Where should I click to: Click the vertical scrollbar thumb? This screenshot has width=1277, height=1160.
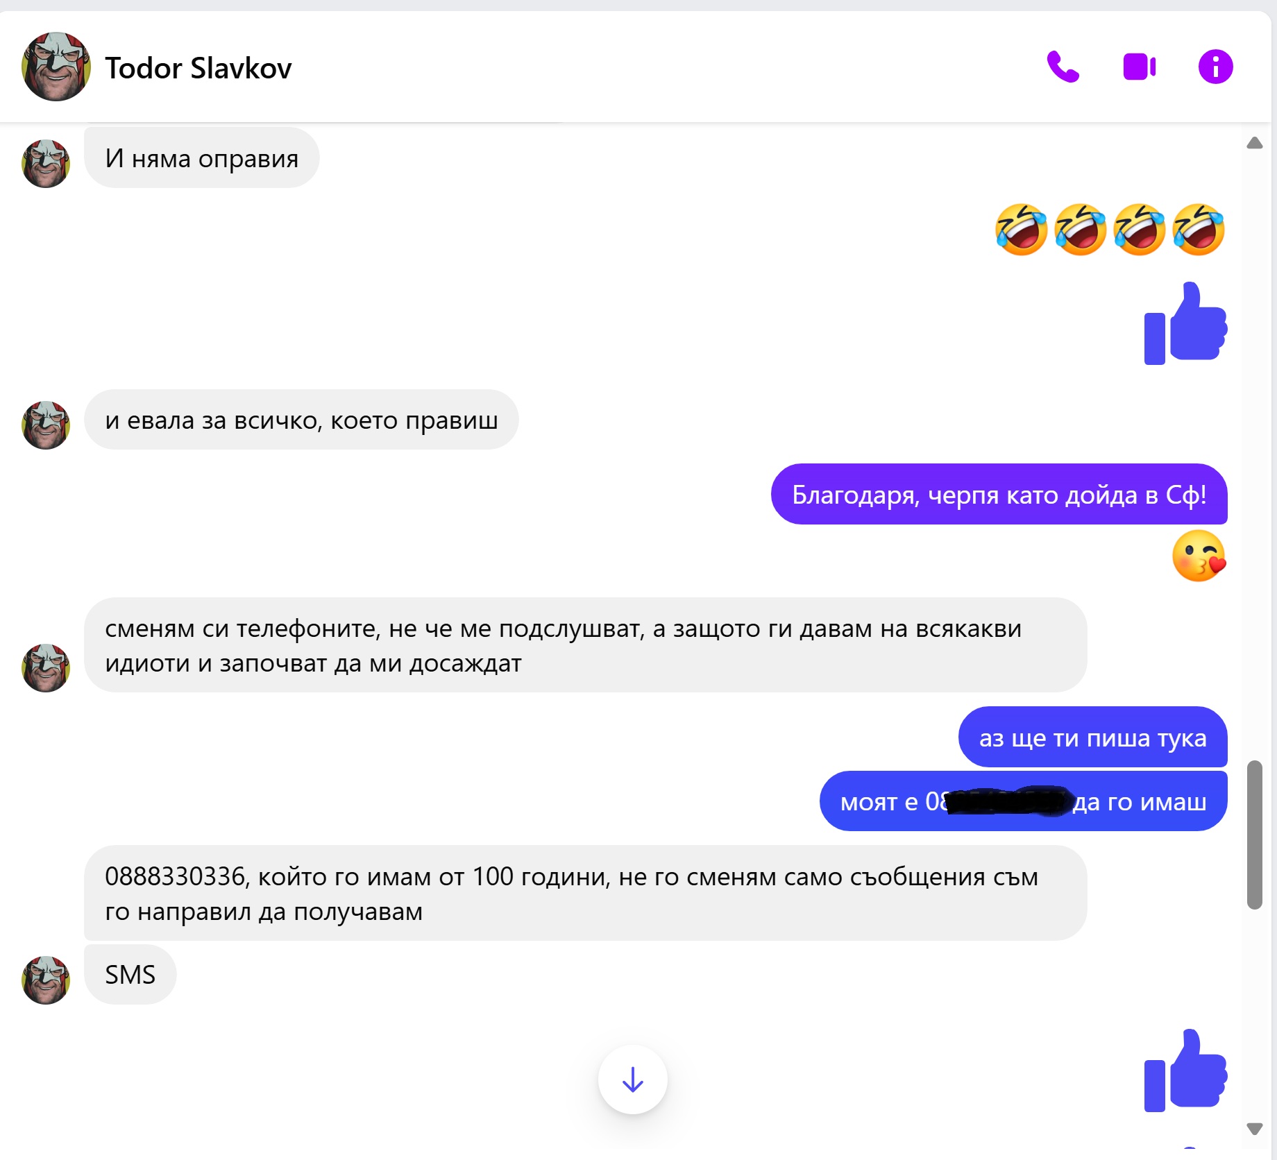(1254, 835)
